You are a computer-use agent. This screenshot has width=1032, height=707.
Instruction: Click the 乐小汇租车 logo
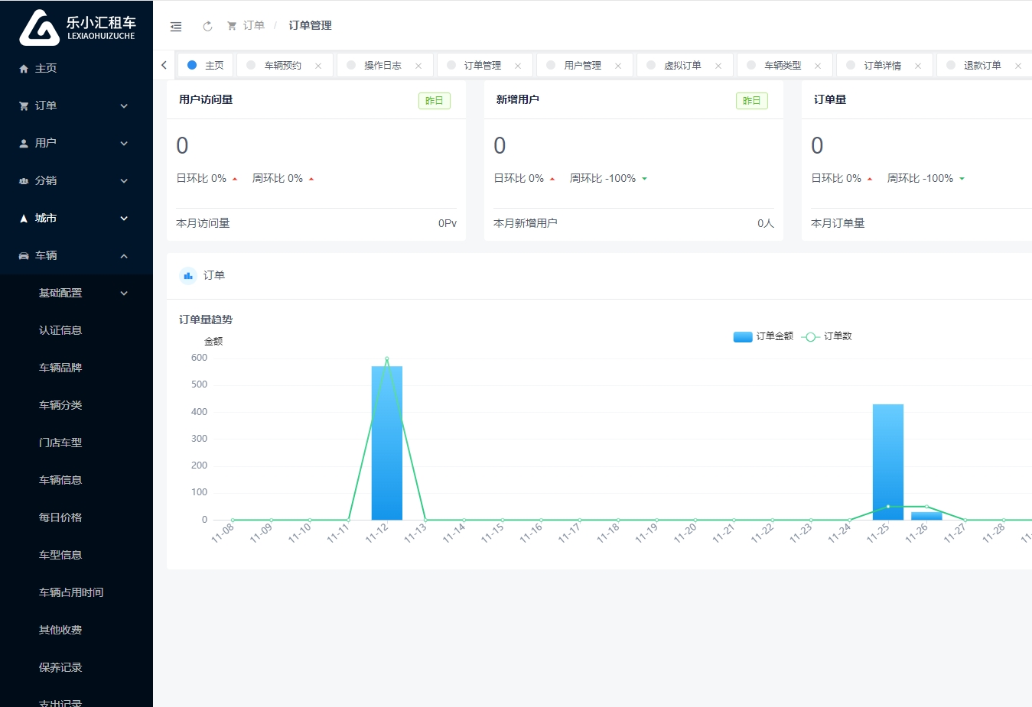(x=77, y=28)
